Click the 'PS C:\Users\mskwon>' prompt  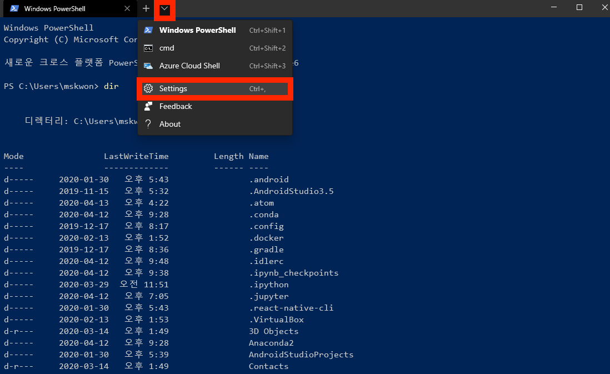coord(51,86)
